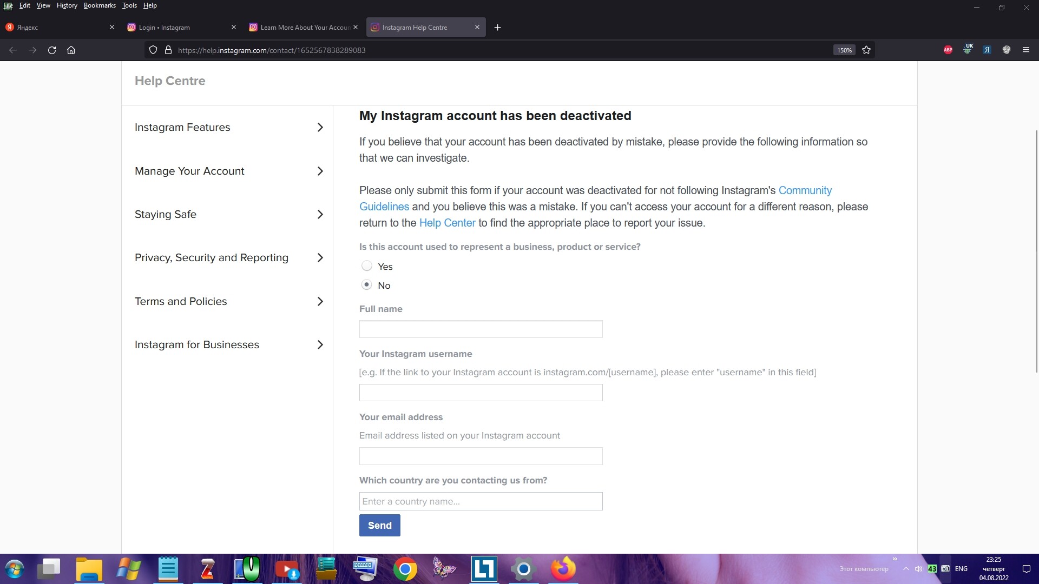Viewport: 1039px width, 584px height.
Task: Click the email address input field
Action: pyautogui.click(x=481, y=456)
